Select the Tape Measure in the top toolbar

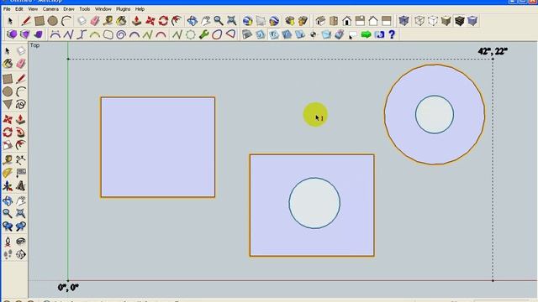point(108,21)
